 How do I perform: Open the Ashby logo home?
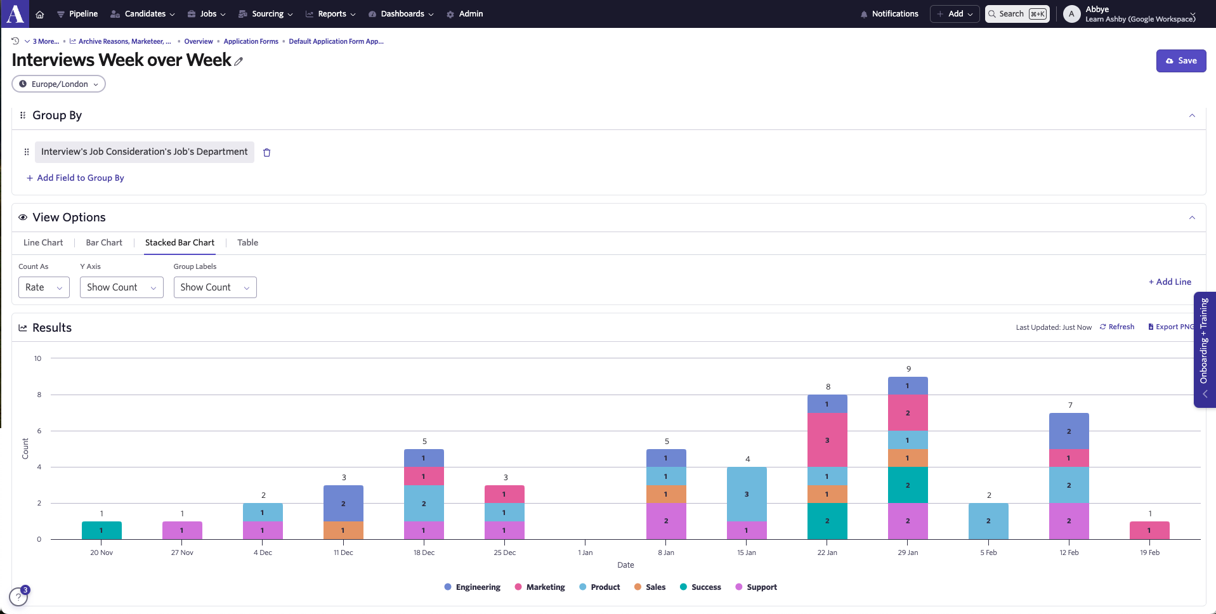click(15, 13)
